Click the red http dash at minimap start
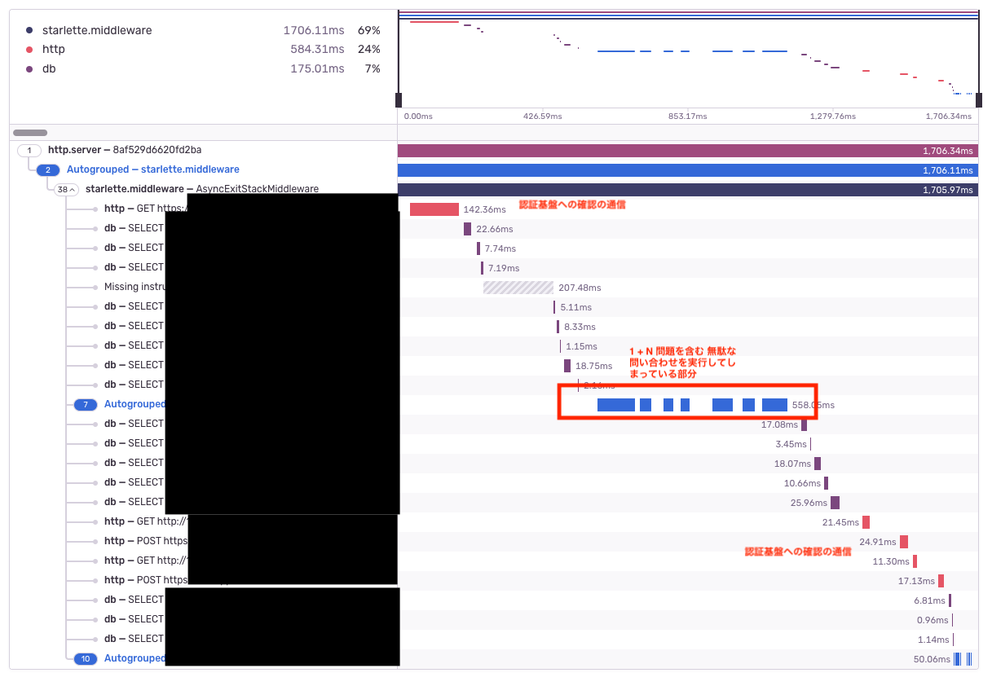The width and height of the screenshot is (992, 686). pyautogui.click(x=434, y=22)
